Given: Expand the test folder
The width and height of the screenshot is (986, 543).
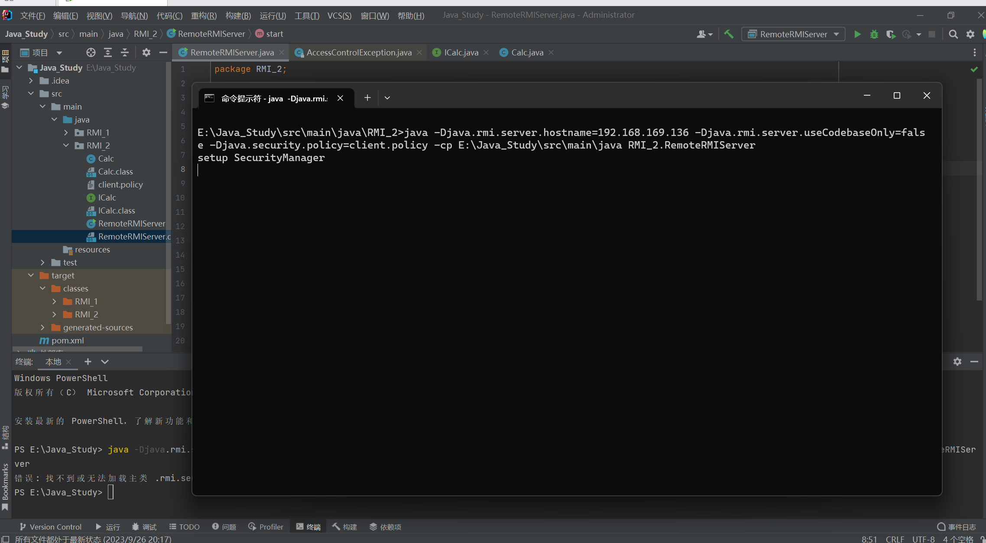Looking at the screenshot, I should (x=42, y=262).
